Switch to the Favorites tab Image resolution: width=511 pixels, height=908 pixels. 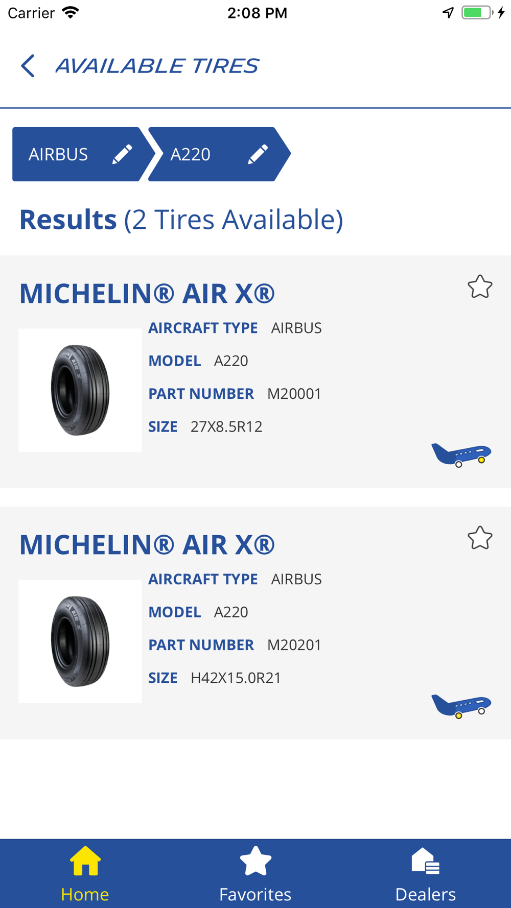pyautogui.click(x=255, y=874)
